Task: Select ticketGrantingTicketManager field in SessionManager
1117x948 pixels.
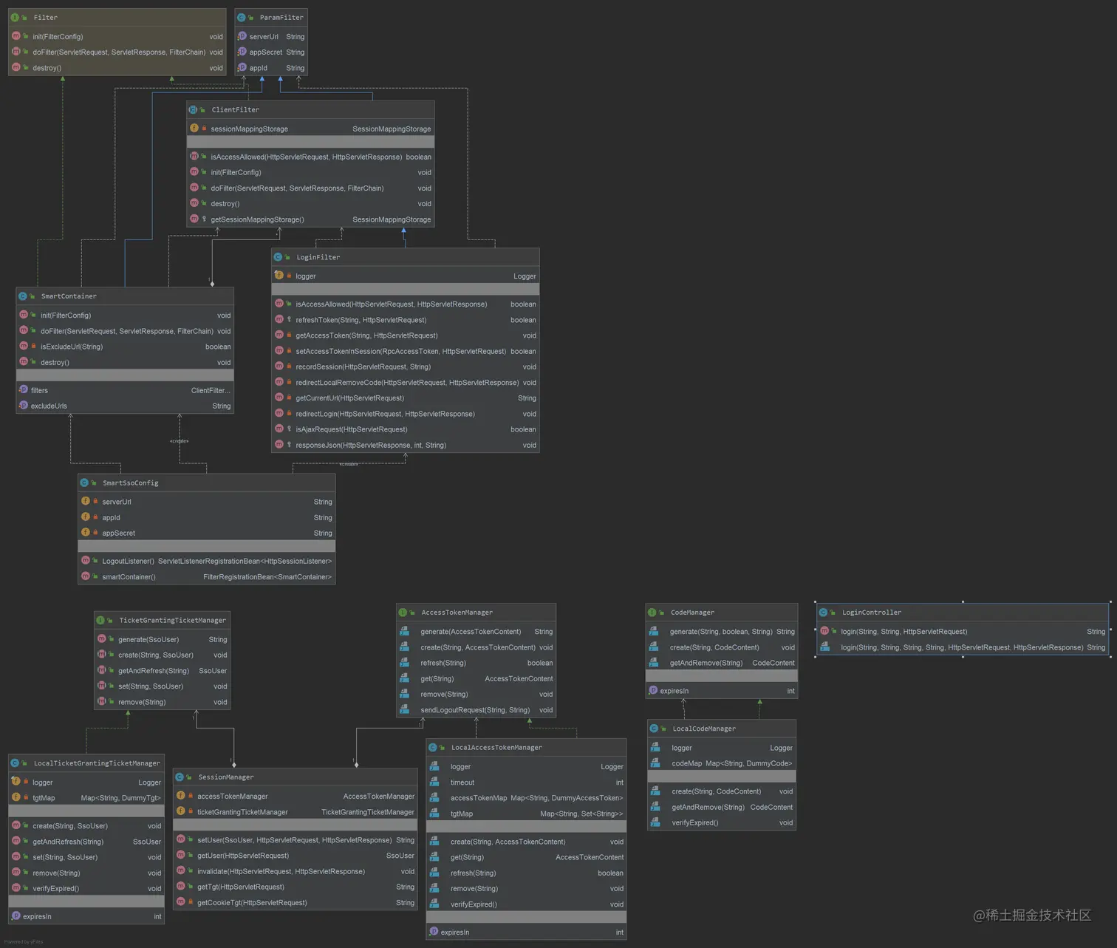Action: click(296, 812)
